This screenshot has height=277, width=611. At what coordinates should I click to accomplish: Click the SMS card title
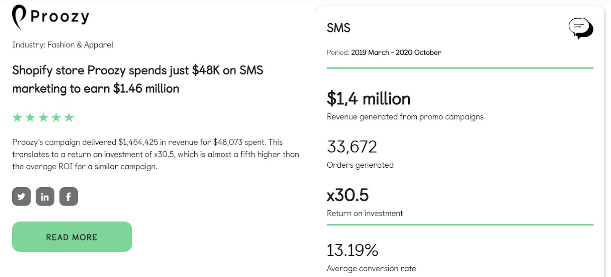point(338,28)
